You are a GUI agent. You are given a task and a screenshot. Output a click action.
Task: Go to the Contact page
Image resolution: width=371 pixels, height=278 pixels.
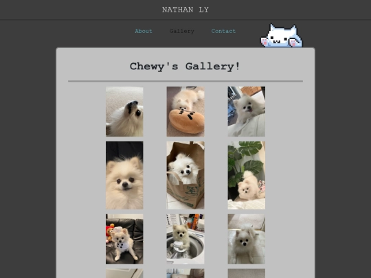pos(223,31)
